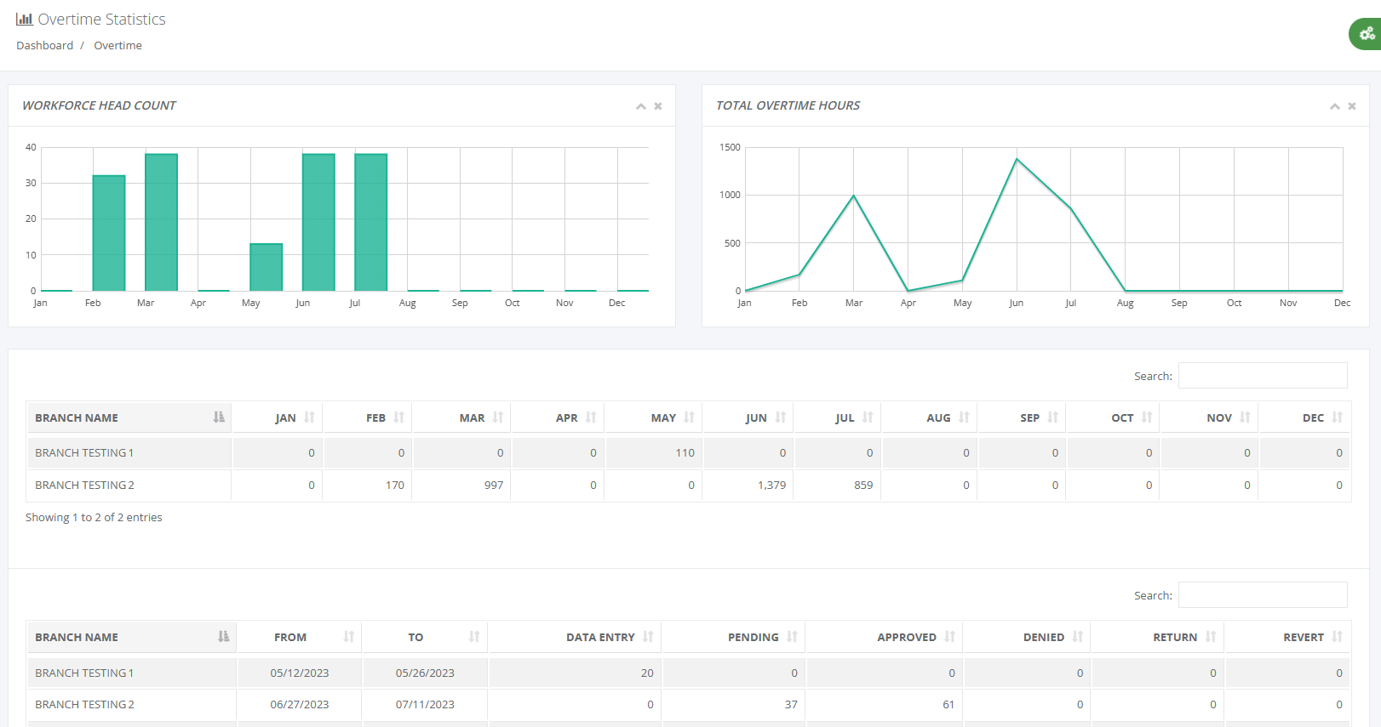Sort by PENDING column
The width and height of the screenshot is (1381, 727).
click(734, 637)
